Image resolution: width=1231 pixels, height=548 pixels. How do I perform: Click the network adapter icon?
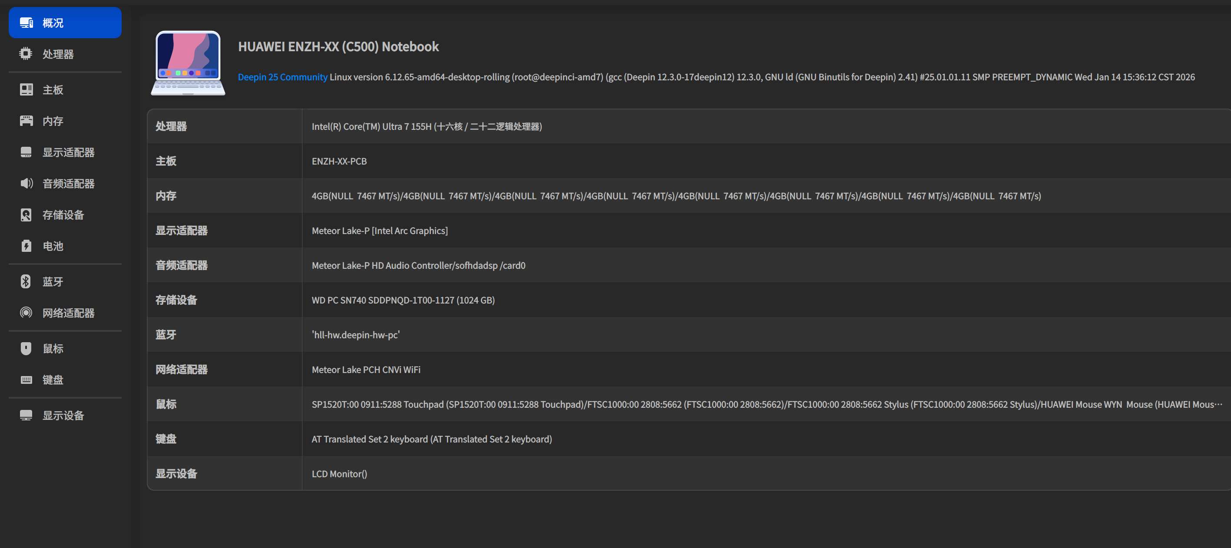26,313
